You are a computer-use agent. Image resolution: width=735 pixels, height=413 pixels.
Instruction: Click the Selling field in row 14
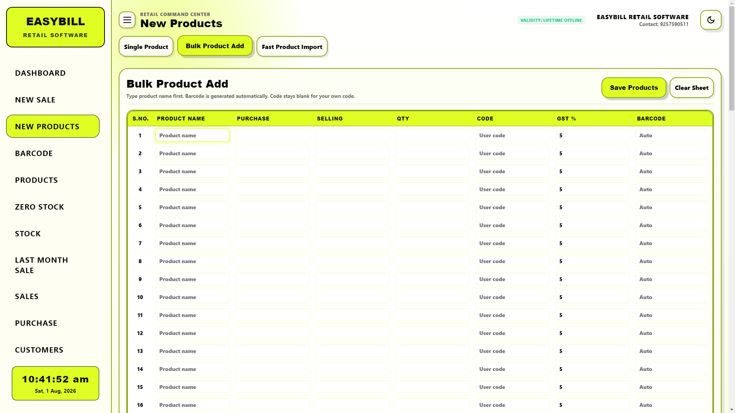(x=352, y=369)
